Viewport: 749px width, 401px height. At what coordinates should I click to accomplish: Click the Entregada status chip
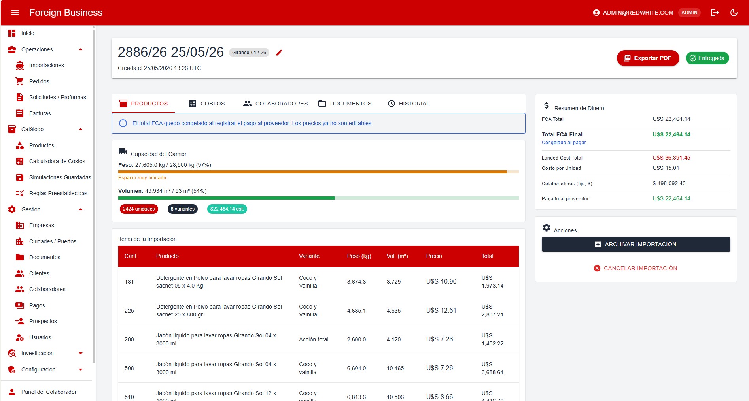coord(707,58)
